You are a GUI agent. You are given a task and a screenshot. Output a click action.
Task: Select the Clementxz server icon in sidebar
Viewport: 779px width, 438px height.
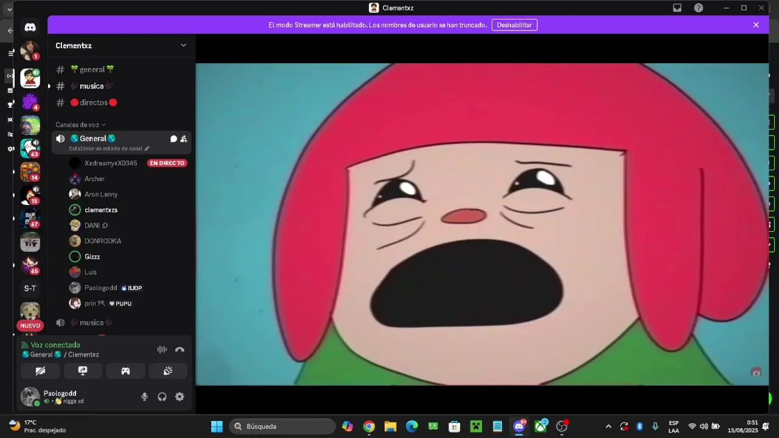click(30, 78)
